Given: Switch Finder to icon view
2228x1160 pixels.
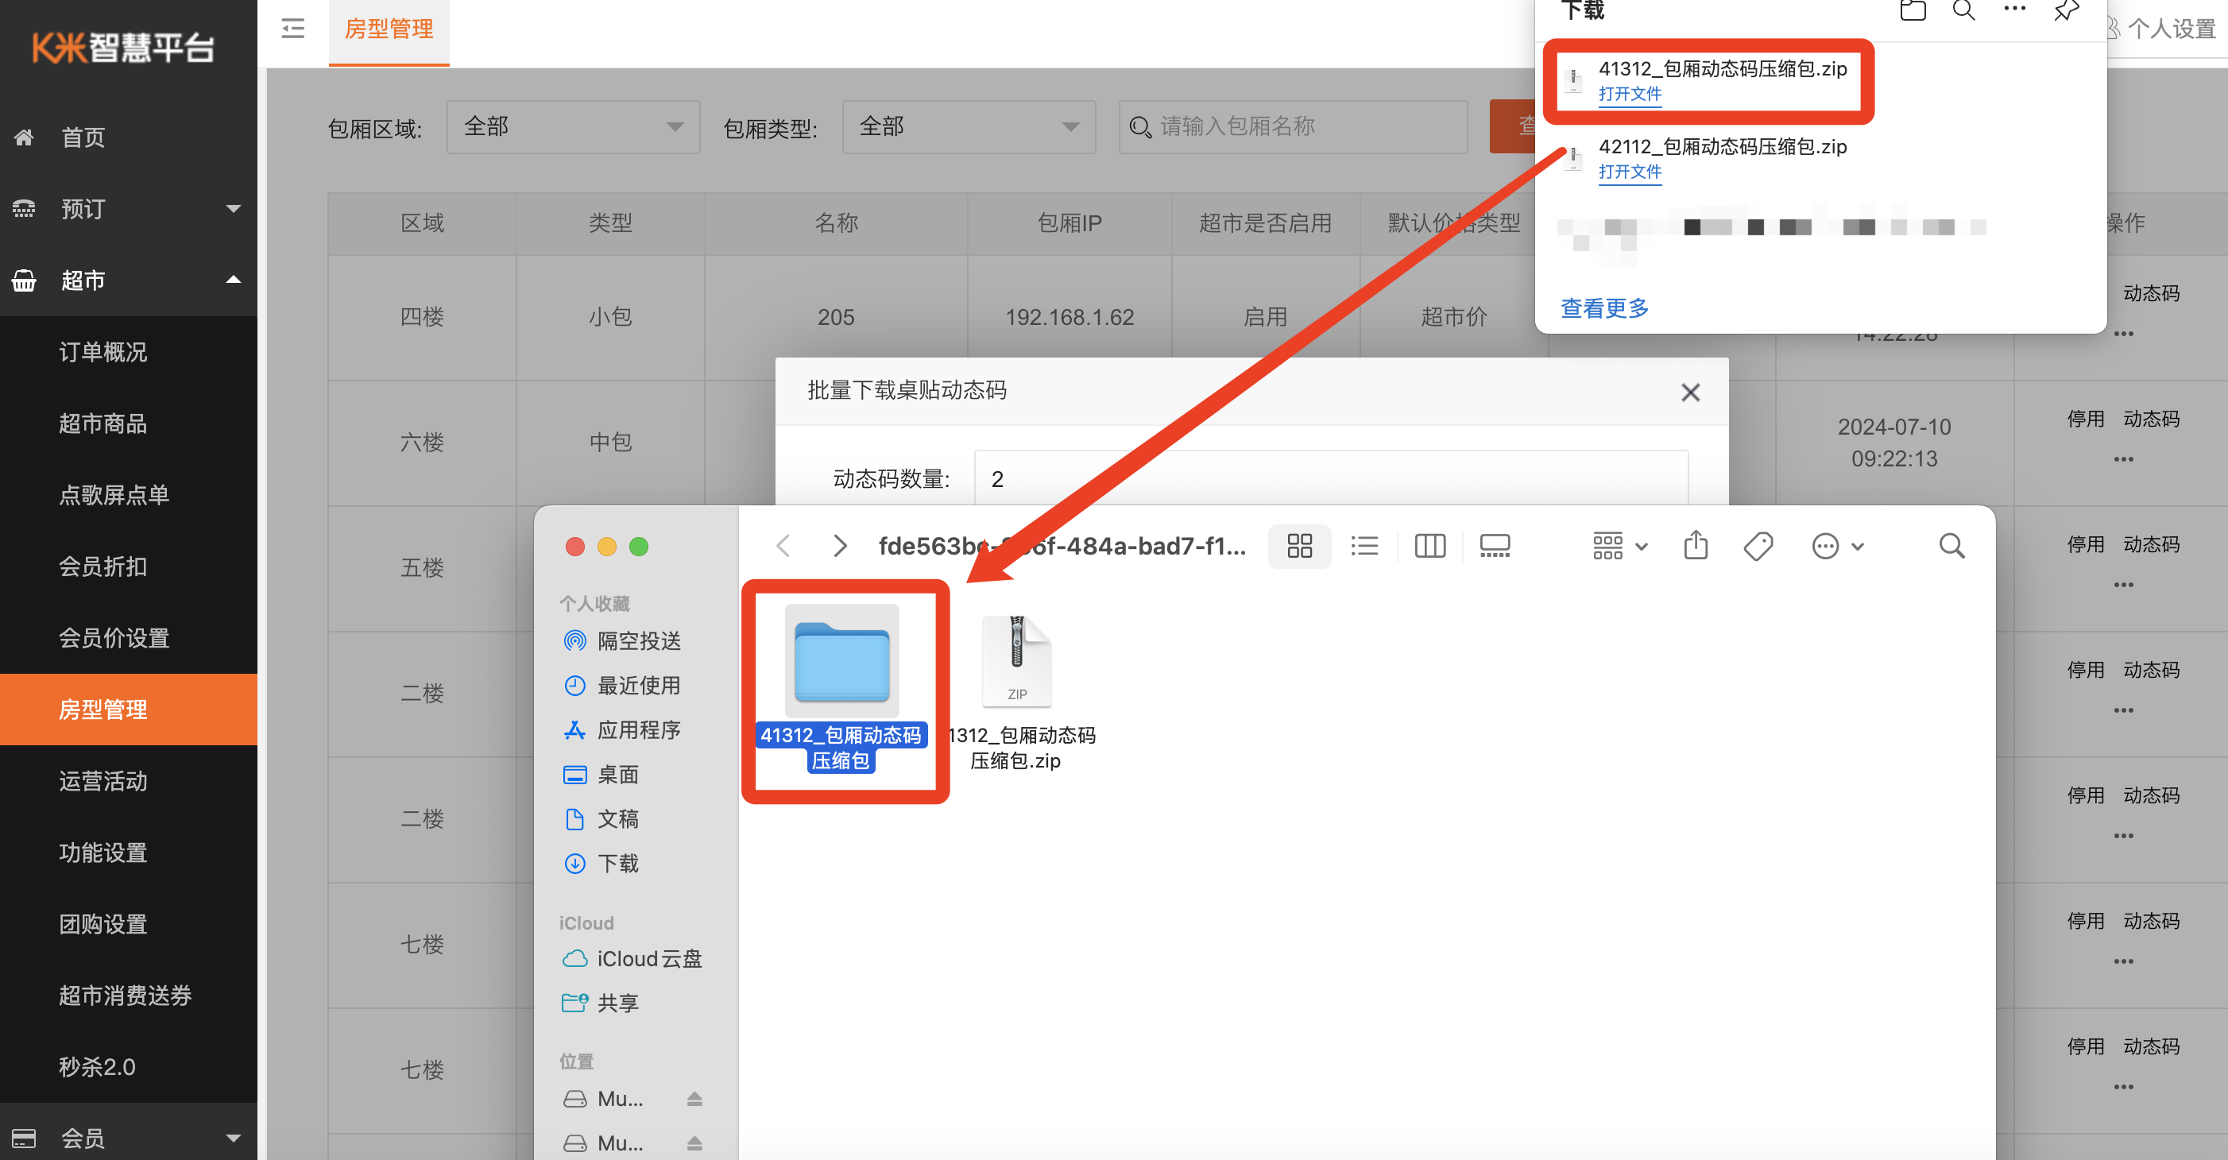Looking at the screenshot, I should [x=1299, y=546].
